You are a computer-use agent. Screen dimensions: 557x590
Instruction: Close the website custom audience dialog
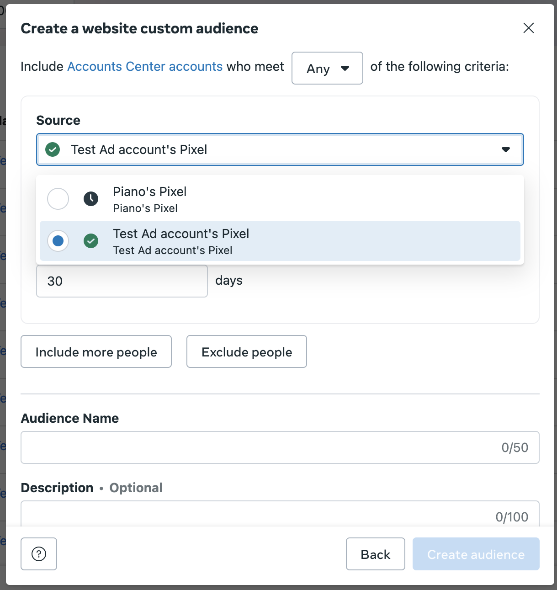[x=529, y=28]
